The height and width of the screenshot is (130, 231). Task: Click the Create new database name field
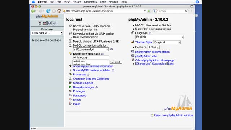click(x=91, y=58)
